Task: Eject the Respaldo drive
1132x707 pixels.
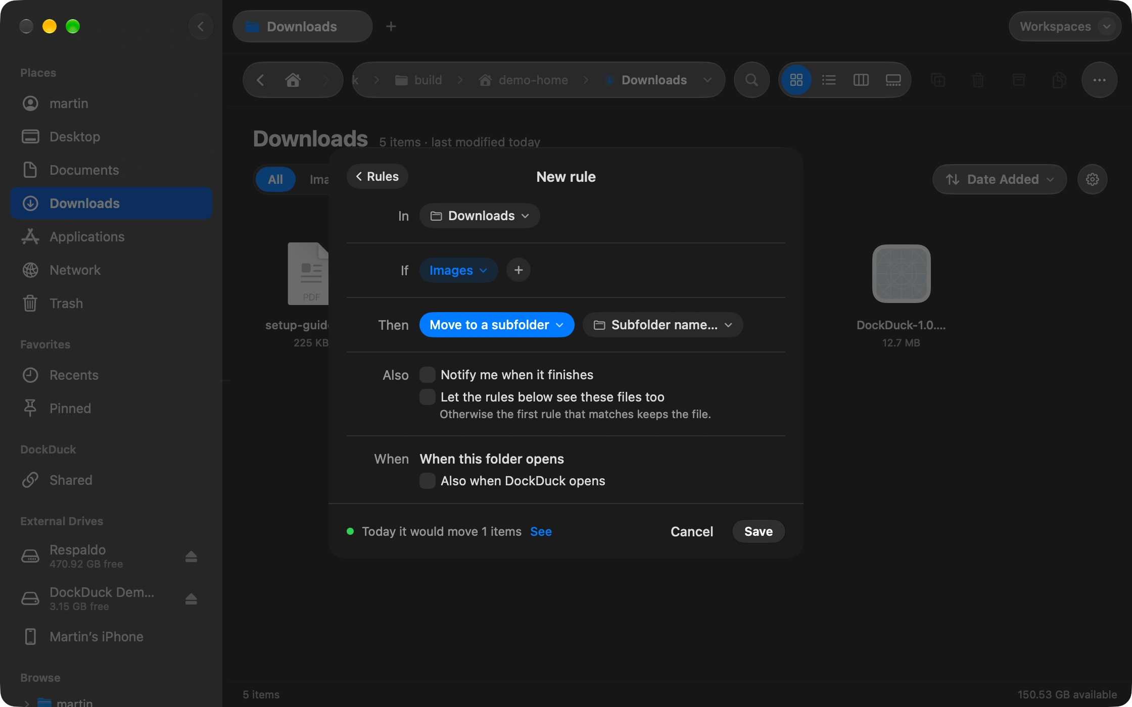Action: 191,557
